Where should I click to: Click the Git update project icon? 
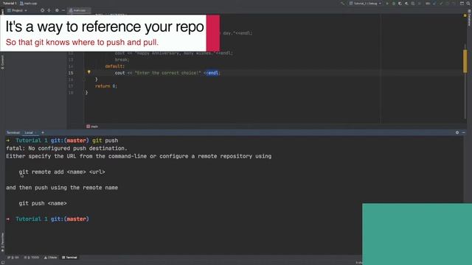[x=434, y=3]
